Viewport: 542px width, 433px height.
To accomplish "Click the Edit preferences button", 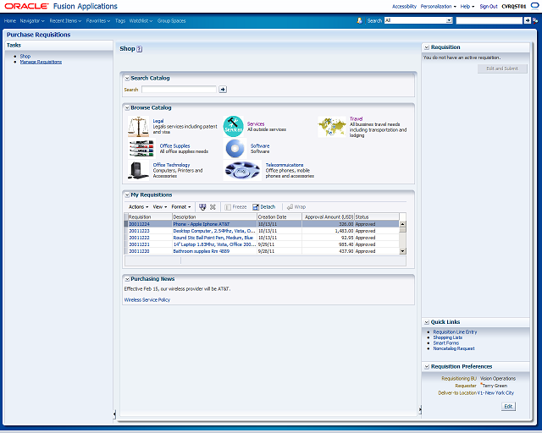I will click(x=508, y=407).
